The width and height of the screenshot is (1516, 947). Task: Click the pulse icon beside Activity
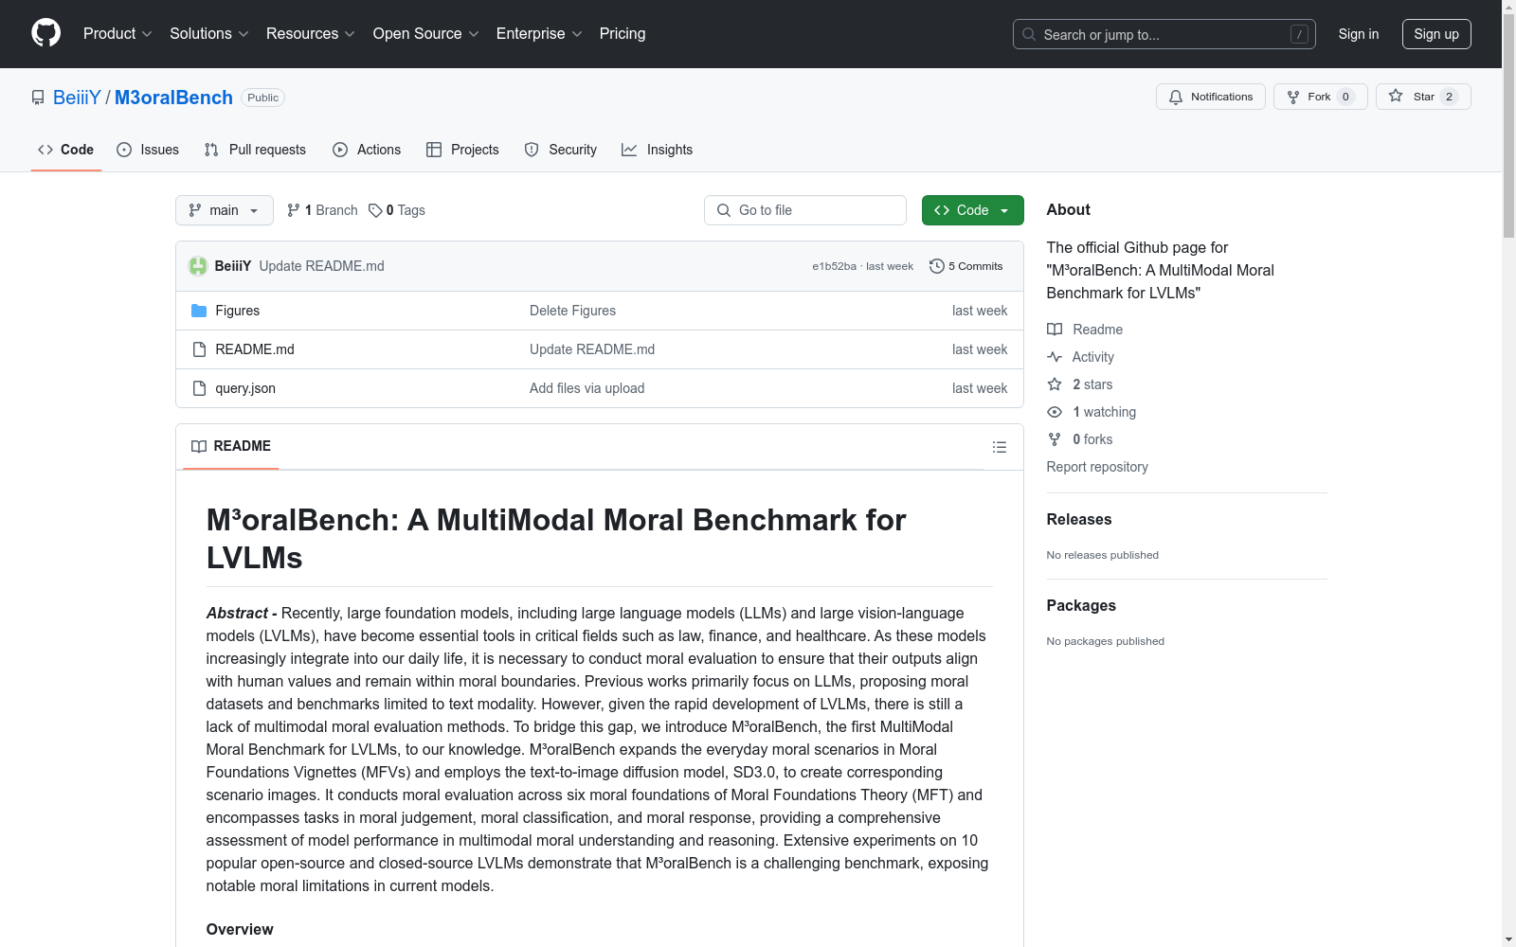pos(1055,357)
